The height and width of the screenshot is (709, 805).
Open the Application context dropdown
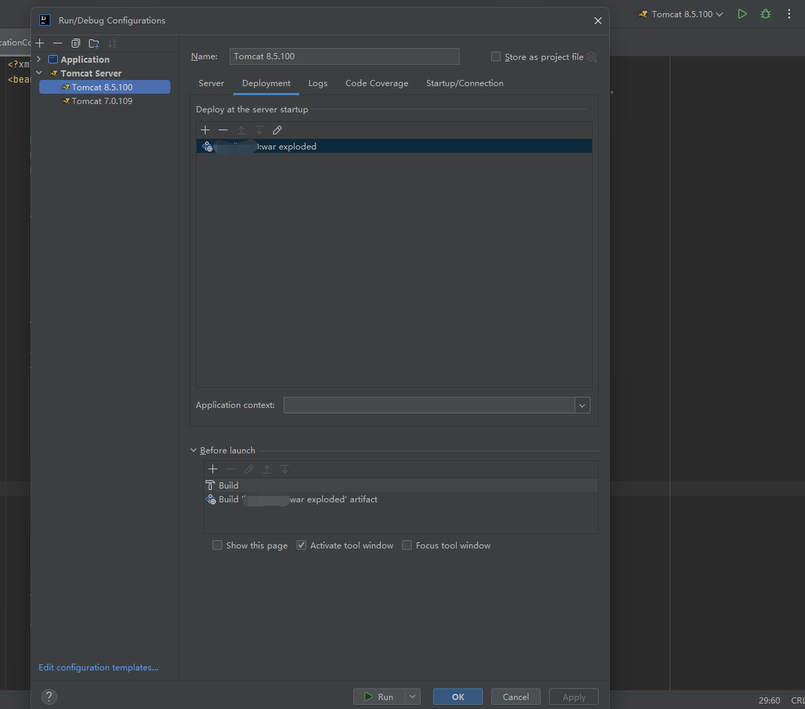click(x=582, y=406)
